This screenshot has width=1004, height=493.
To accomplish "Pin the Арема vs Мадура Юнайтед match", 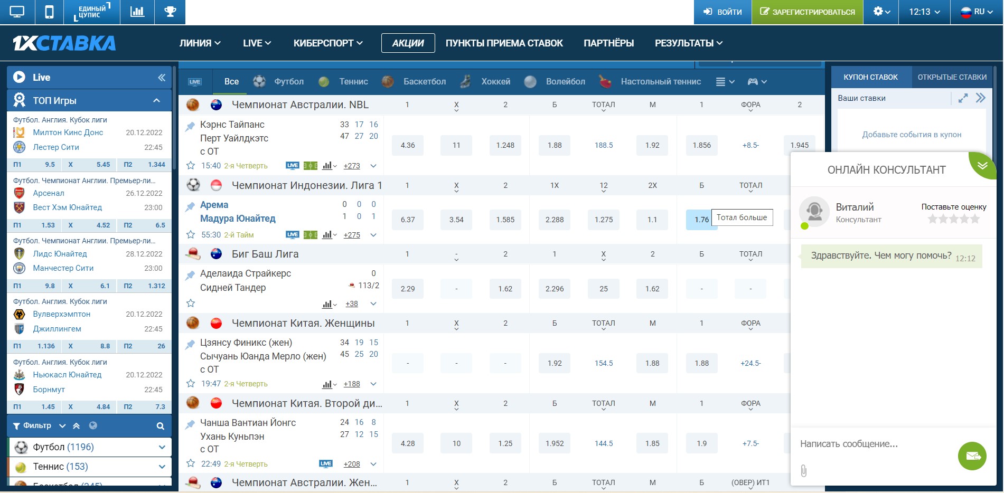I will coord(190,207).
